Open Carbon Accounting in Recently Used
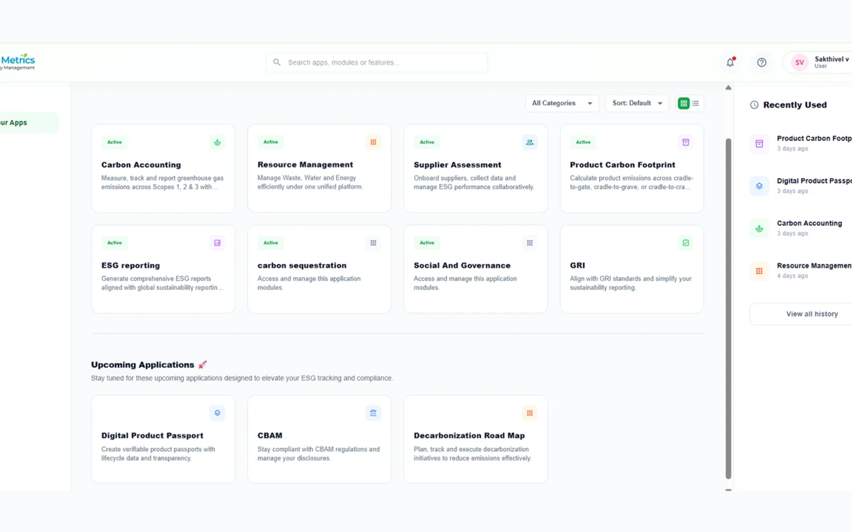This screenshot has width=852, height=532. [801, 228]
